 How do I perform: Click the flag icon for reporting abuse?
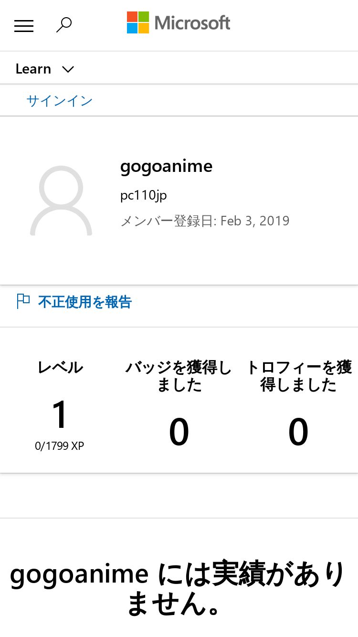(23, 301)
